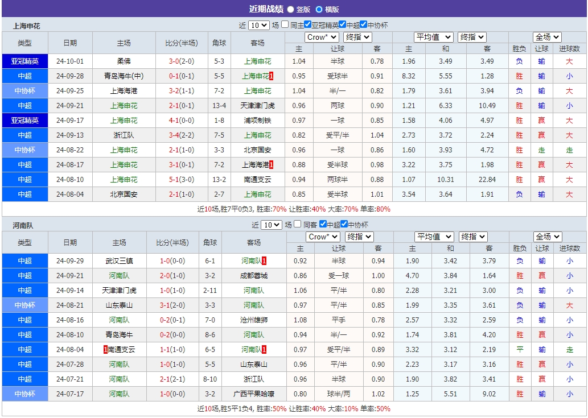
Task: Open the 全场 dropdown in top table
Action: 546,37
